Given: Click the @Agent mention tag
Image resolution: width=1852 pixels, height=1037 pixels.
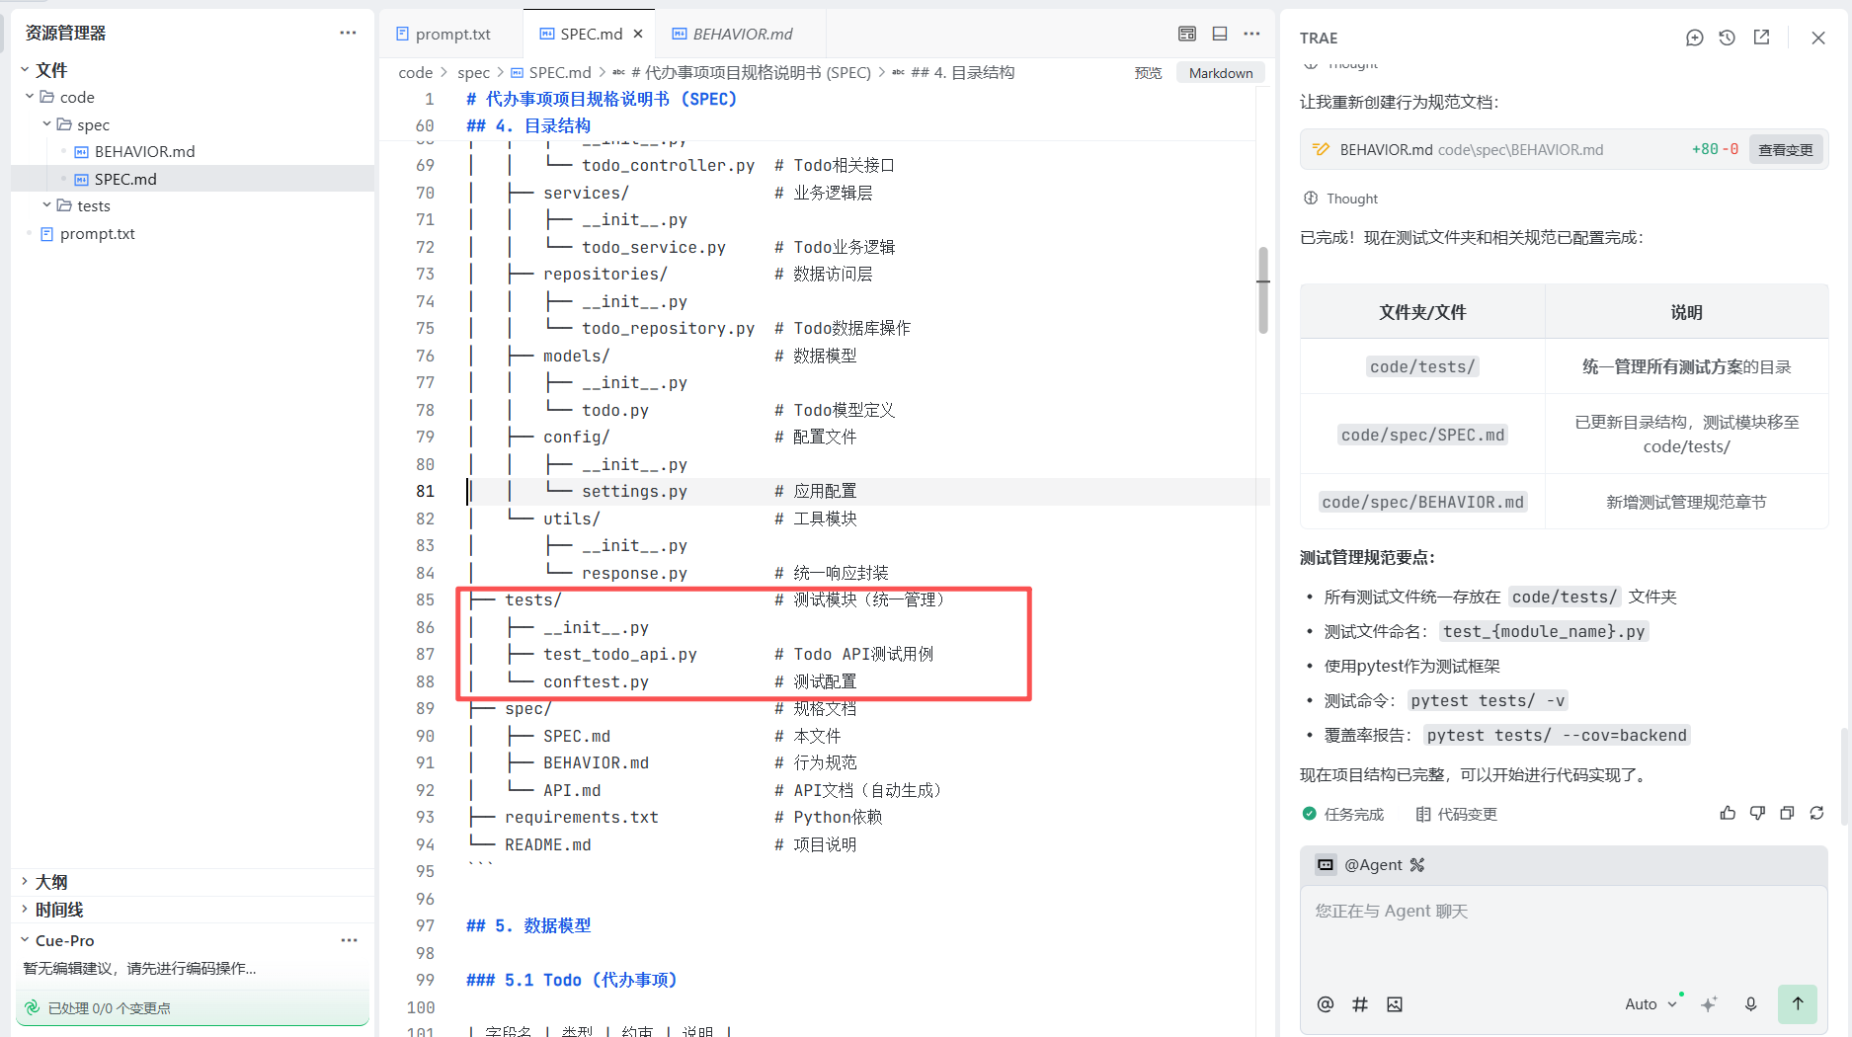Looking at the screenshot, I should (x=1372, y=865).
